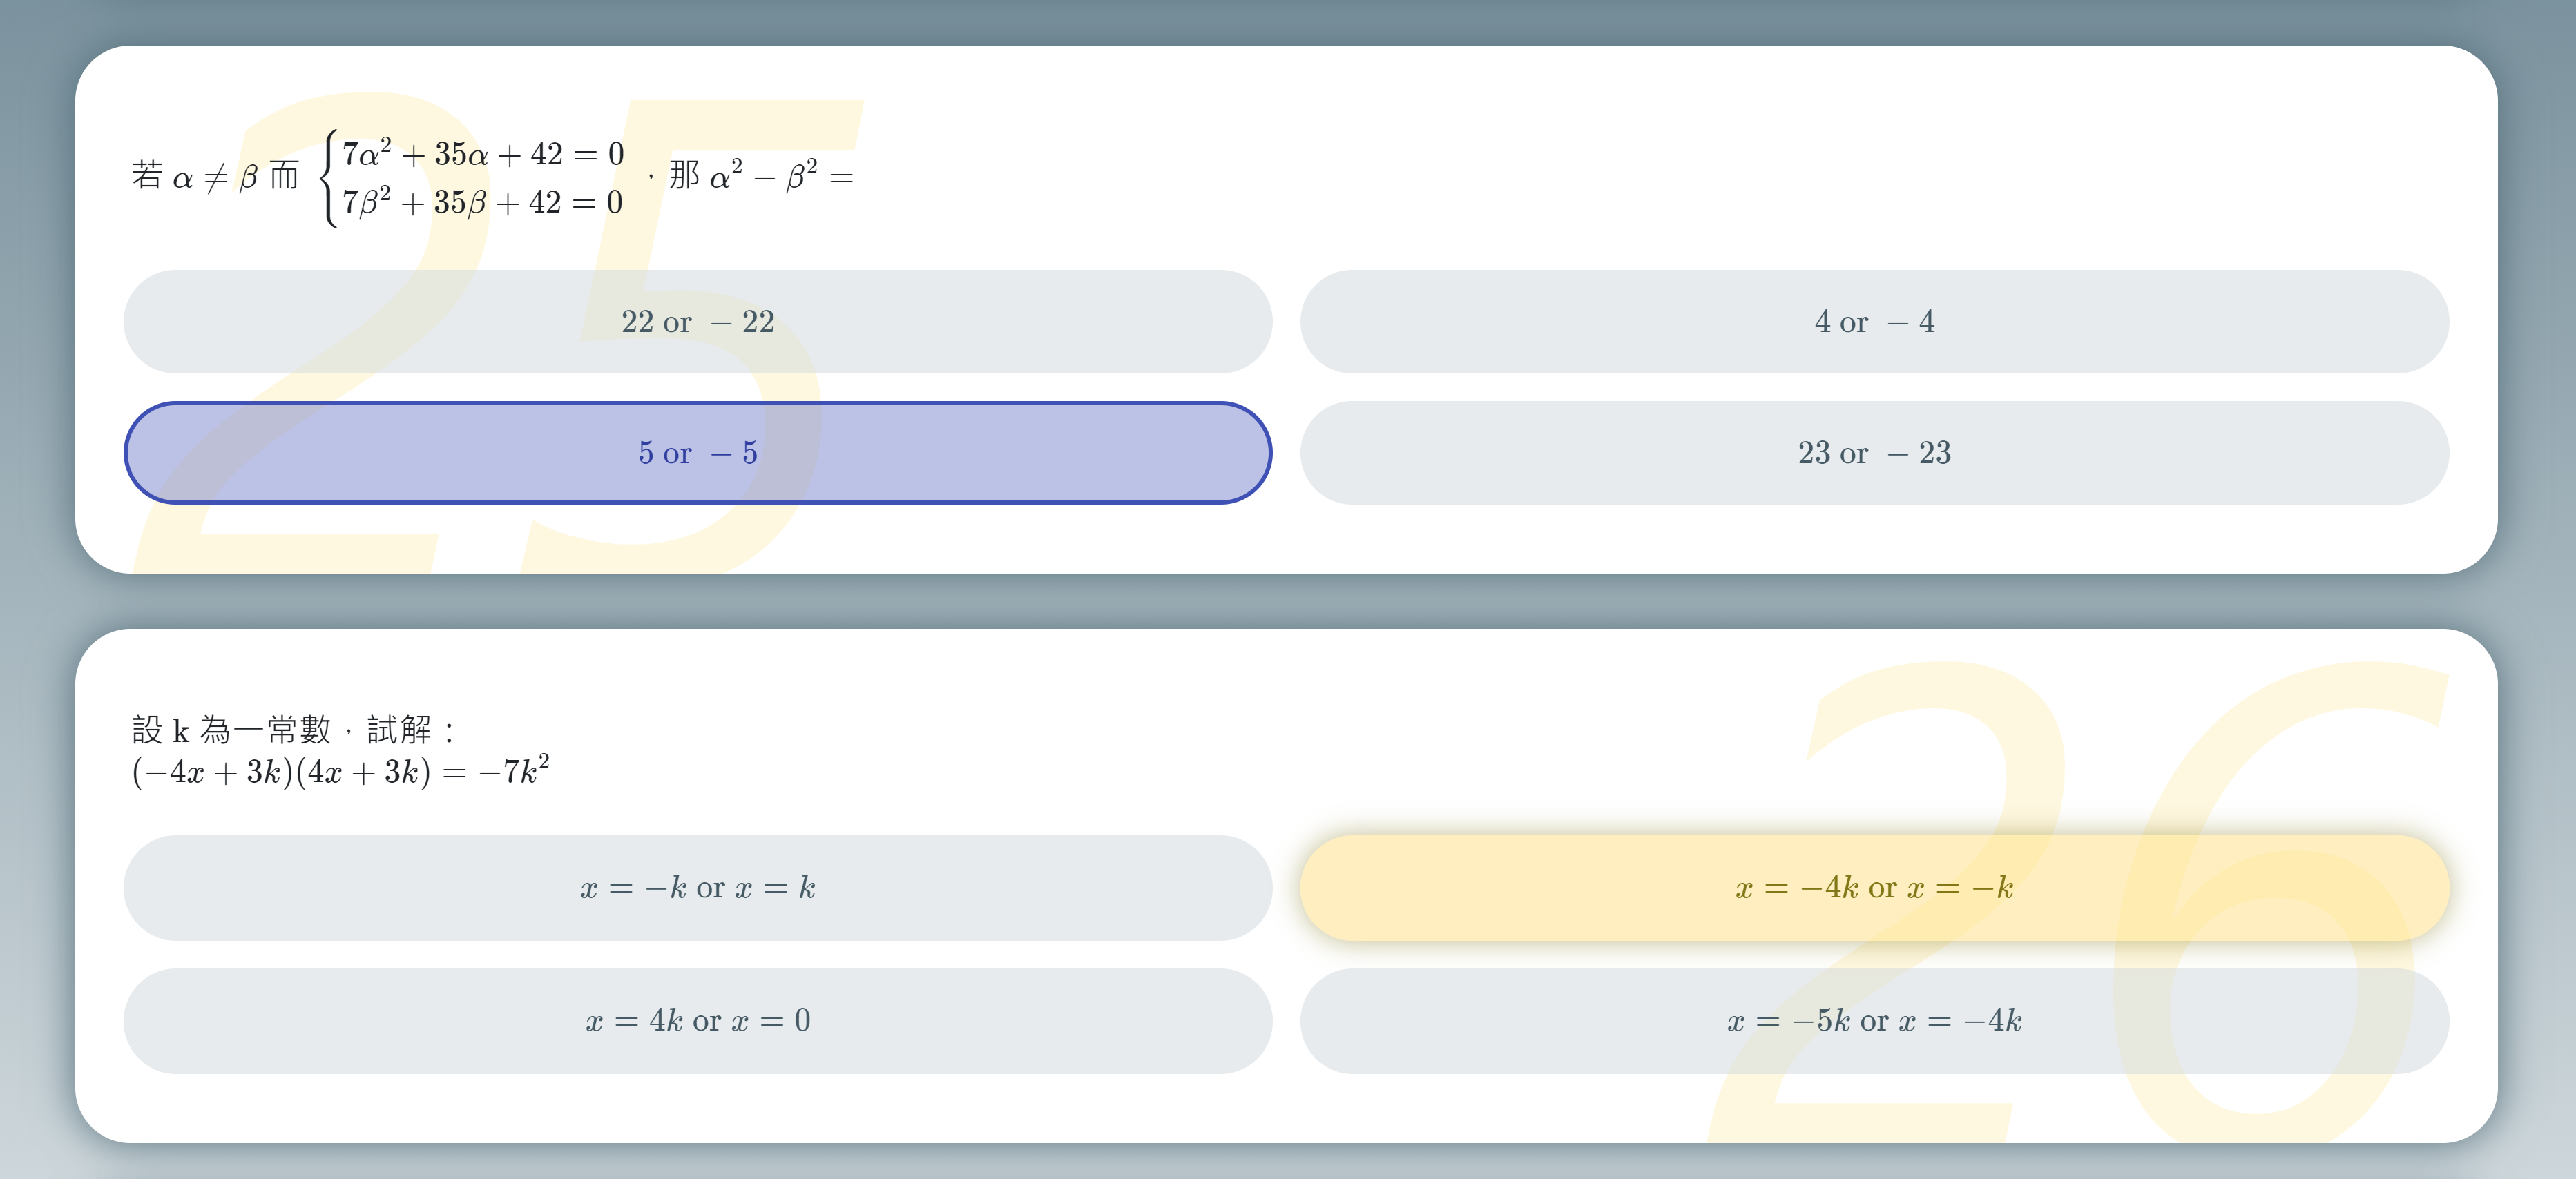Click the "那 α² − β² =" expression

coord(761,176)
